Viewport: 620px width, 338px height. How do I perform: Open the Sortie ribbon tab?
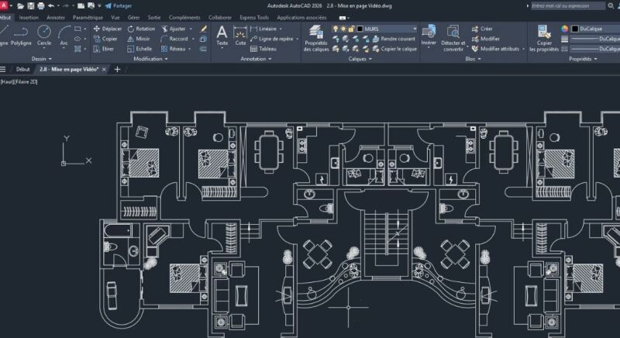(x=153, y=17)
